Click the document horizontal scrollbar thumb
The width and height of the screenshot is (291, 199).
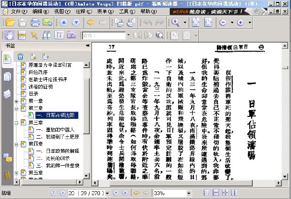tap(181, 183)
